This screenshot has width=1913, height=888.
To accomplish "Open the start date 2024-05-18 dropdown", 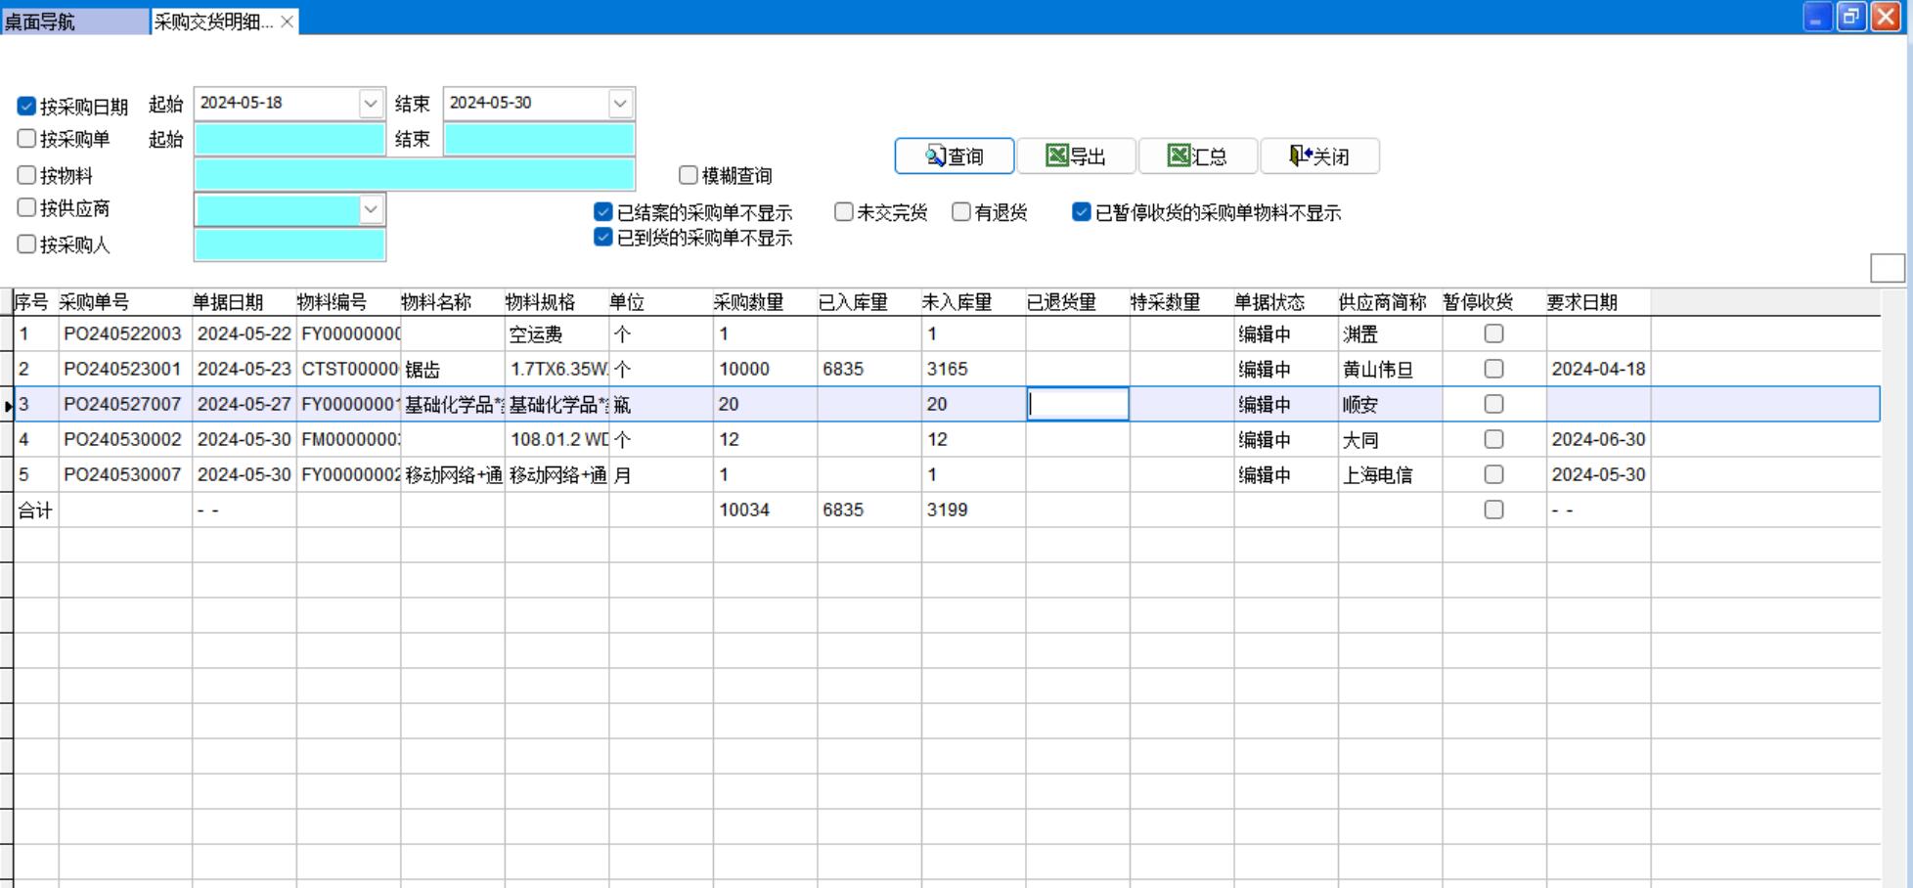I will (371, 103).
